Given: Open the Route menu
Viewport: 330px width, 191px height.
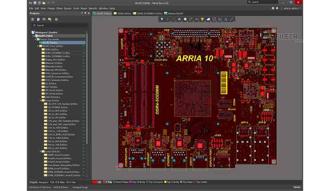Looking at the screenshot, I should coord(84,8).
